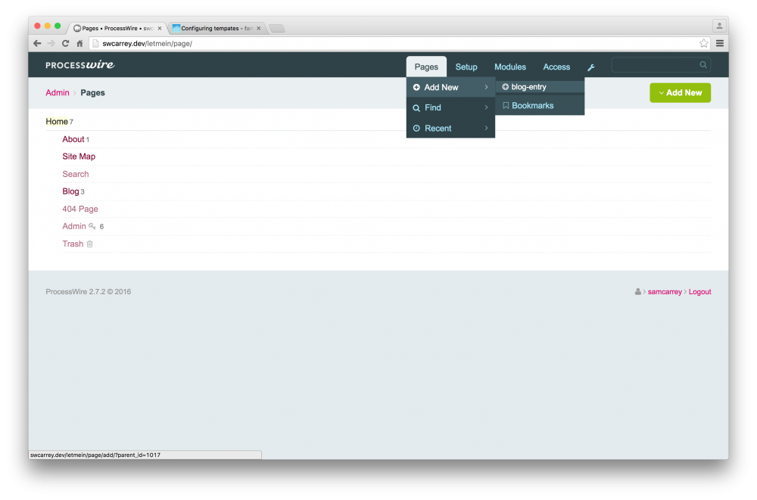Open the wrench tools icon in the navbar

click(590, 67)
